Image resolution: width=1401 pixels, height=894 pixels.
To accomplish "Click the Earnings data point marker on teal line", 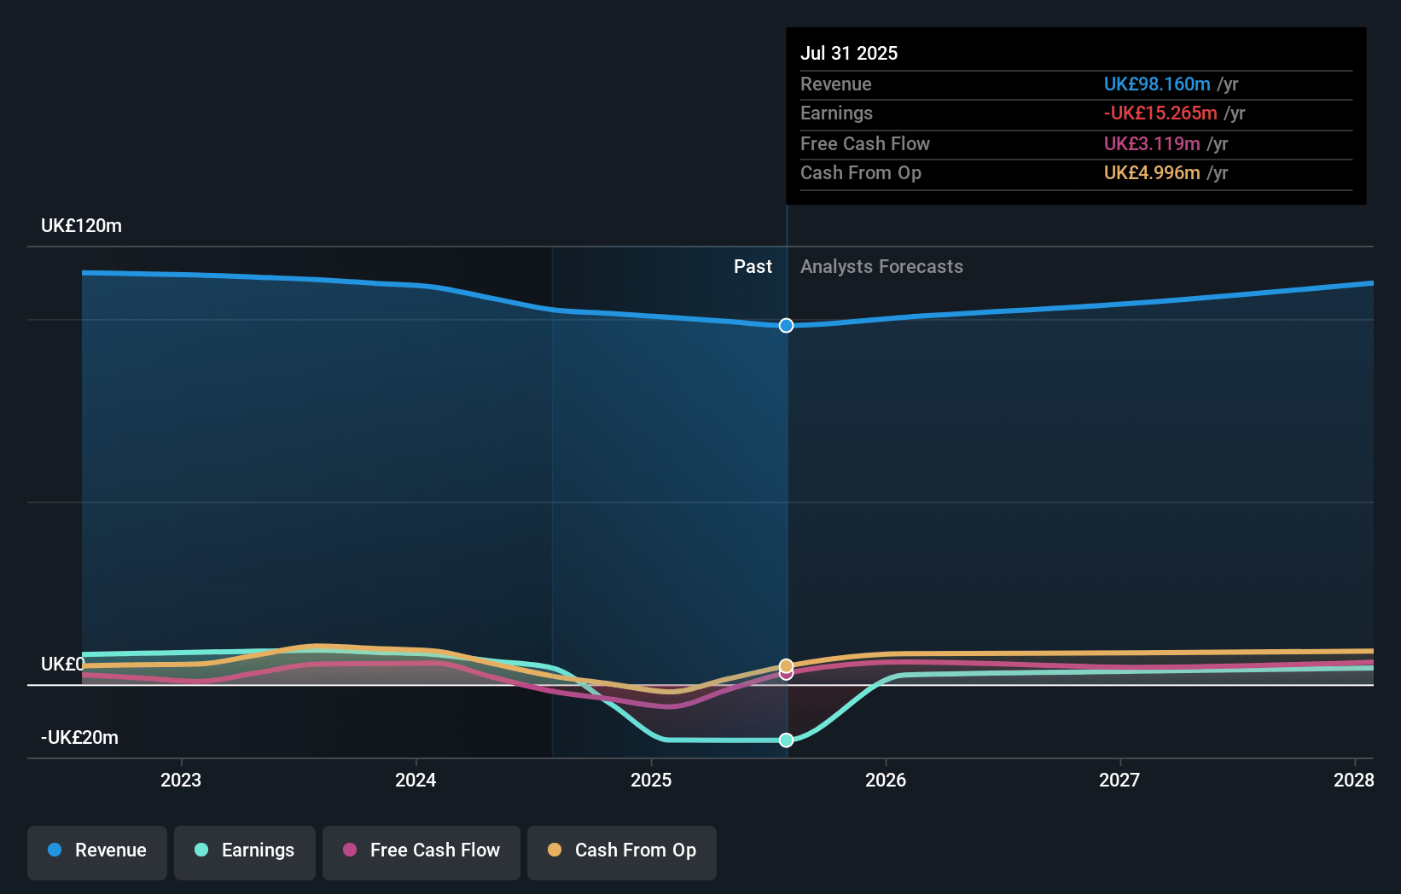I will [x=786, y=740].
